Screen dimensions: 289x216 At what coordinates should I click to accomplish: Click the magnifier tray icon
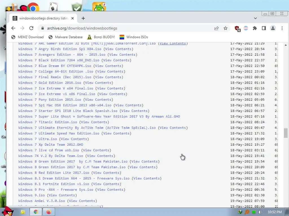[x=247, y=212]
